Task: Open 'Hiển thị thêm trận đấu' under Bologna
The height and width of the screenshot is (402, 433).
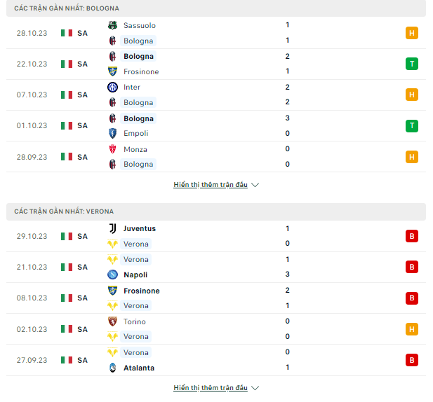Action: (211, 185)
